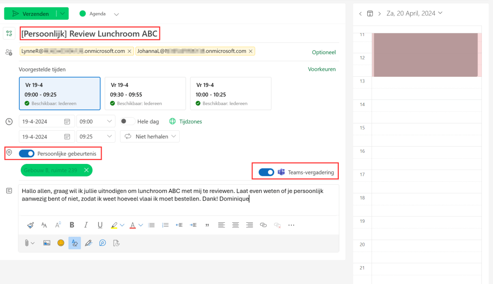Click the Verzenden send button
493x284 pixels.
pos(30,14)
